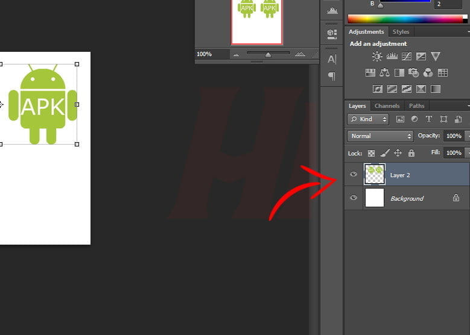Viewport: 470px width, 335px height.
Task: Filter layers by shape layers
Action: pyautogui.click(x=443, y=119)
